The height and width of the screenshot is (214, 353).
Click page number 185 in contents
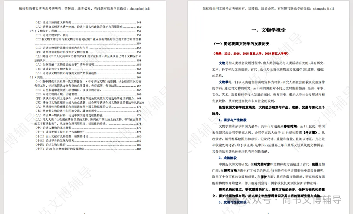tap(139, 149)
